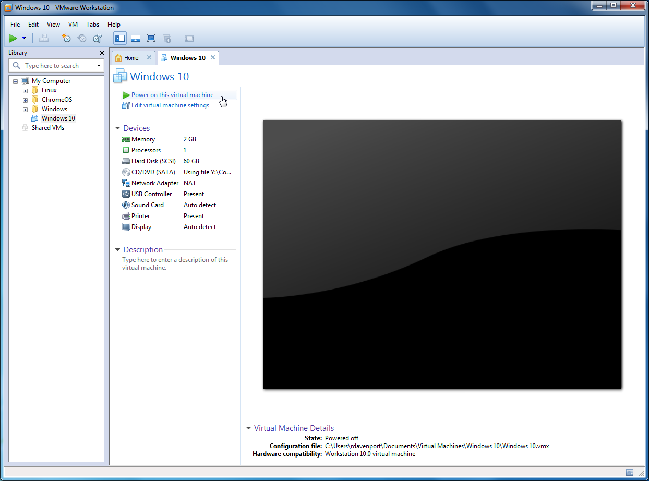Collapse the My Computer tree node
Image resolution: width=649 pixels, height=481 pixels.
tap(15, 81)
